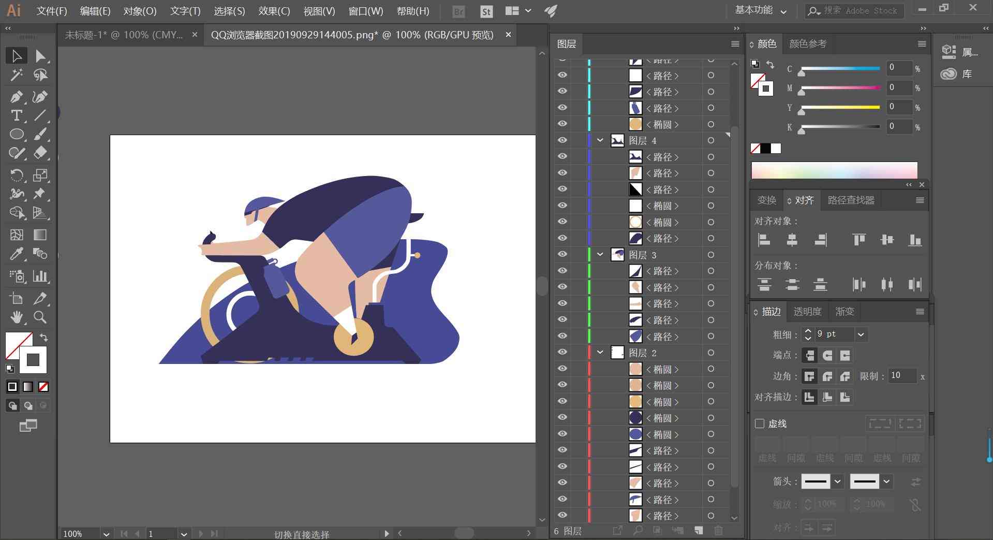993x540 pixels.
Task: Hide 图层 2 visibility eye
Action: click(x=562, y=353)
